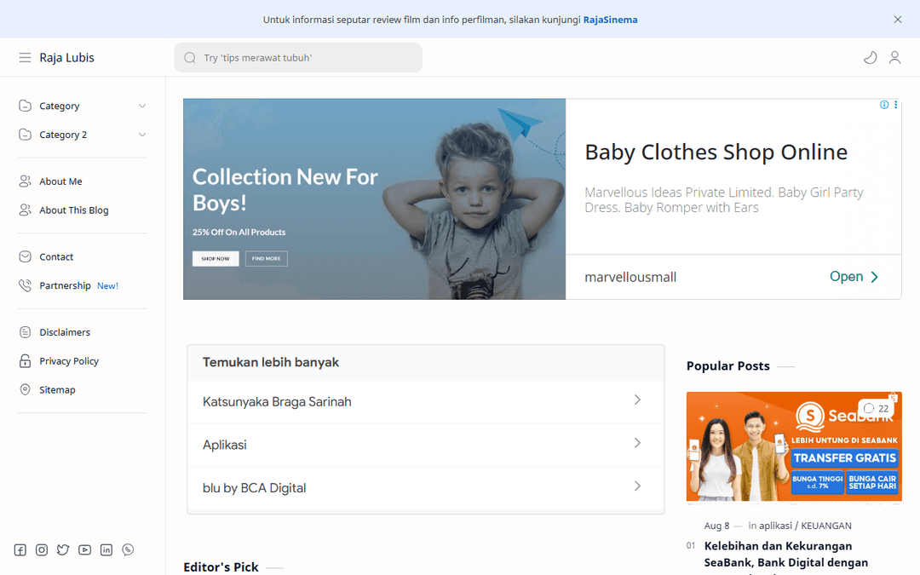
Task: Click the Category 2 folder icon
Action: point(26,135)
